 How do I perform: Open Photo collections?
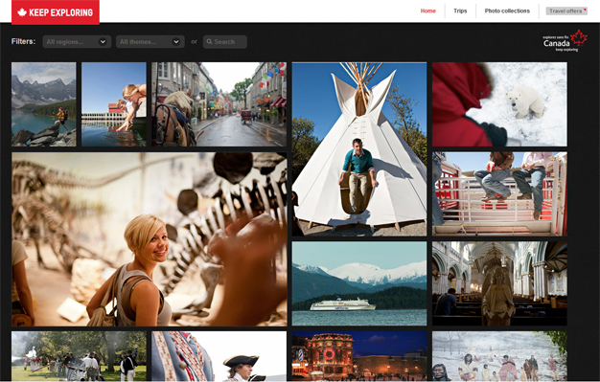507,11
